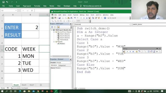Close the Project - VBAProject panel
166x93 pixels.
coord(70,24)
